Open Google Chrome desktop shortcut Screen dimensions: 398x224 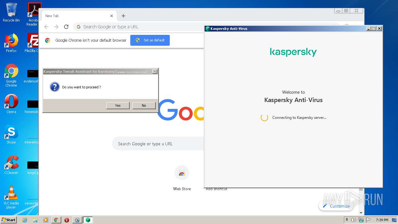11,75
